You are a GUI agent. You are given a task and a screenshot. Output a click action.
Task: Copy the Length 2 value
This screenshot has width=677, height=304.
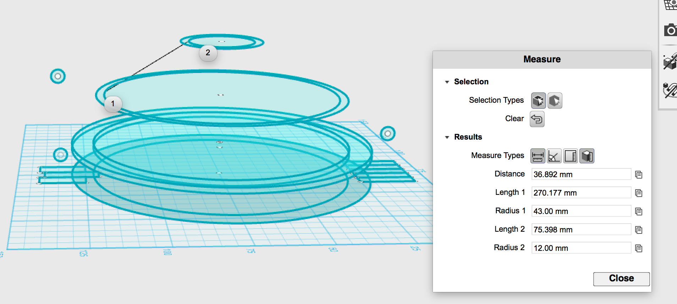639,230
